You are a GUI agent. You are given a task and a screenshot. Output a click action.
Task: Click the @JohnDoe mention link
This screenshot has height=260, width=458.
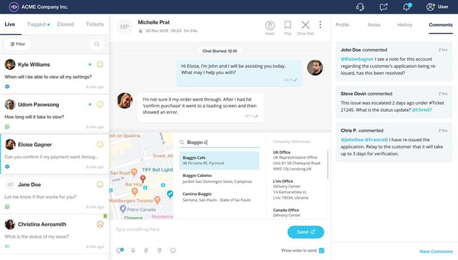pos(352,140)
